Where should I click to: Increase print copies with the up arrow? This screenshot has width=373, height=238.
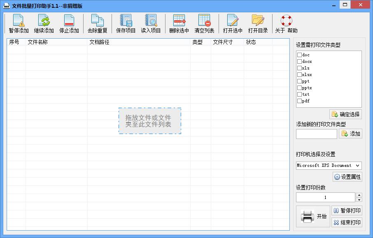[x=359, y=195]
